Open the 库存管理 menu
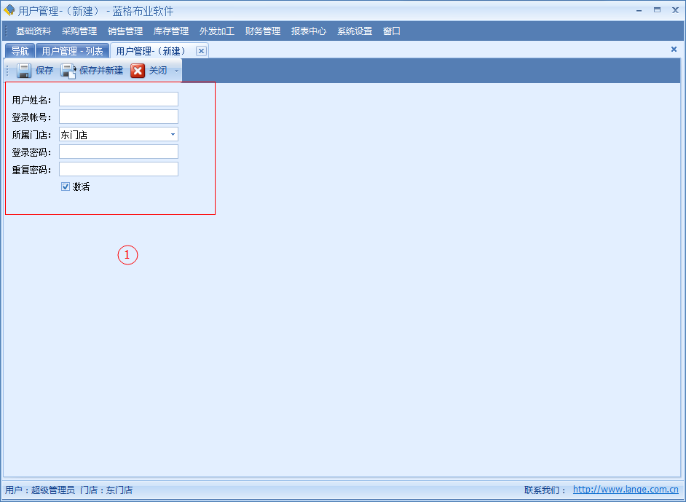686x502 pixels. click(171, 31)
